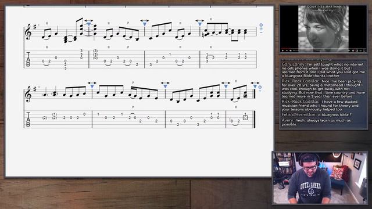Click the TAB label on the top tablature staff
The width and height of the screenshot is (372, 209).
click(x=28, y=59)
